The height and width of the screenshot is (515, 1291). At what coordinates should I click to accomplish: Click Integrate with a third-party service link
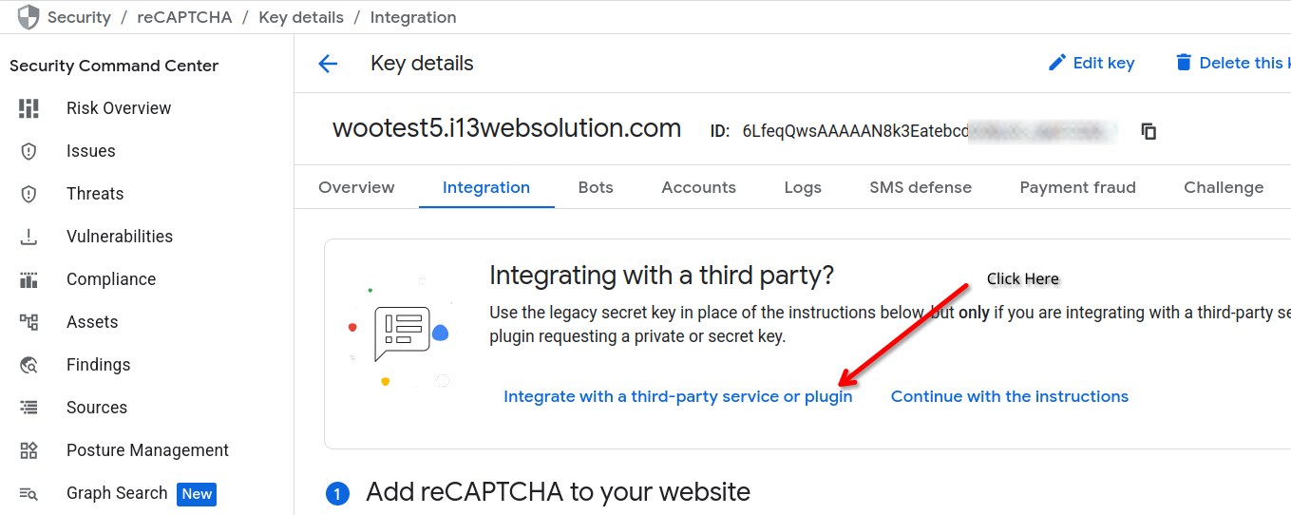coord(677,396)
